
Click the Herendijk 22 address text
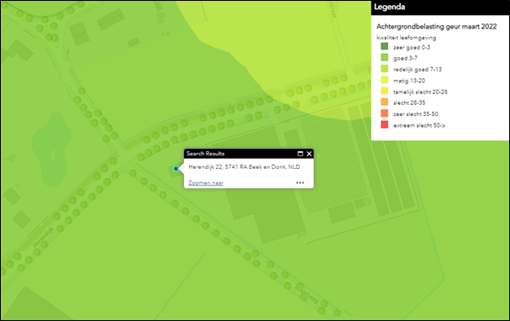point(244,167)
